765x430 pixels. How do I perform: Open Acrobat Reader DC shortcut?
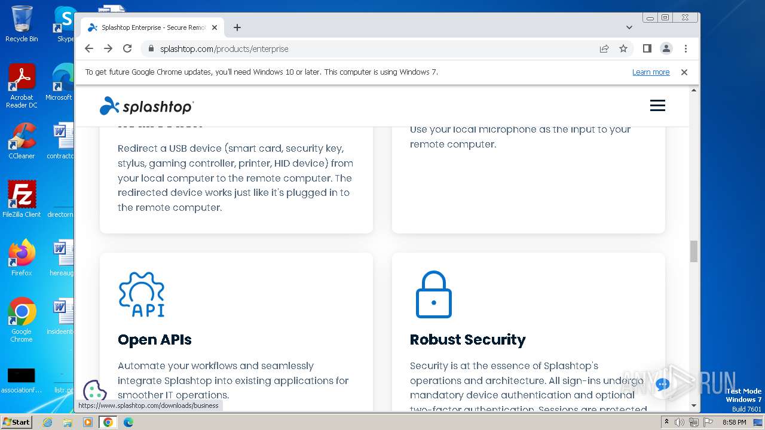(x=22, y=86)
